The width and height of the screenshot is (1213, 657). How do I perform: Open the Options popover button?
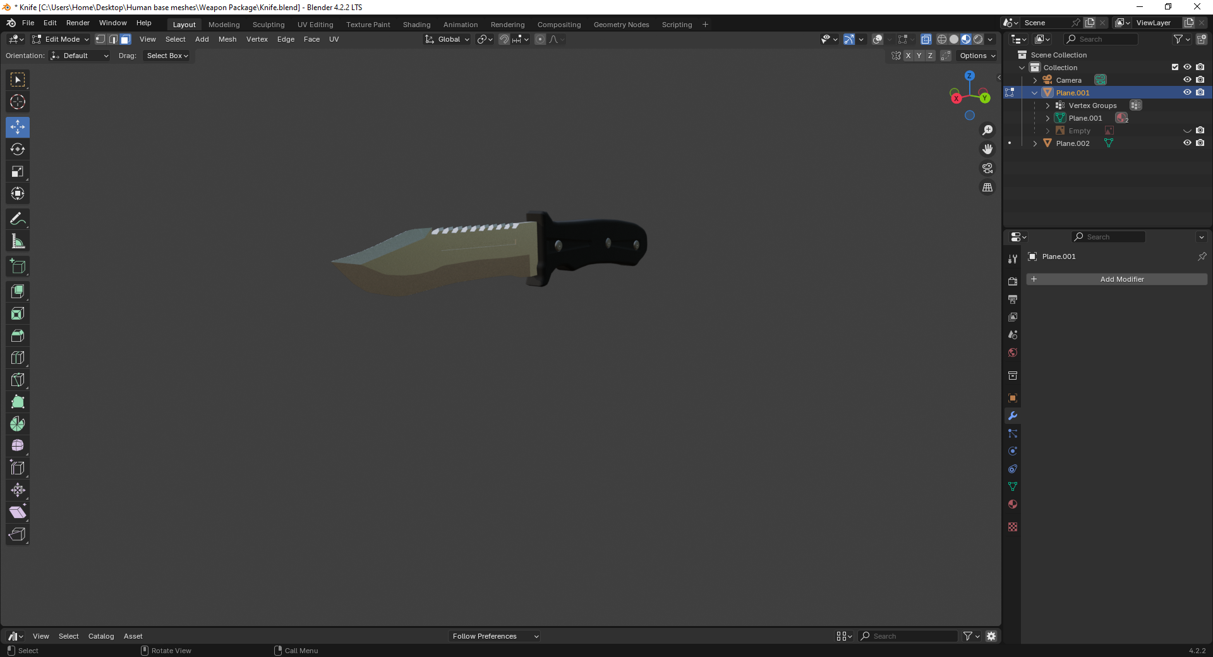coord(977,56)
